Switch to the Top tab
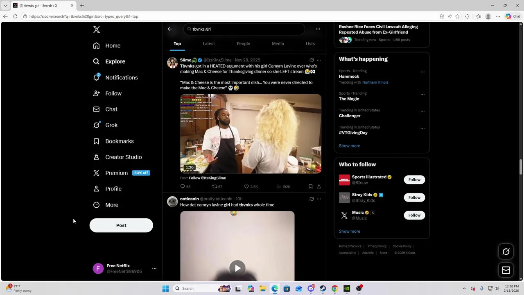Image resolution: width=524 pixels, height=295 pixels. (x=177, y=43)
